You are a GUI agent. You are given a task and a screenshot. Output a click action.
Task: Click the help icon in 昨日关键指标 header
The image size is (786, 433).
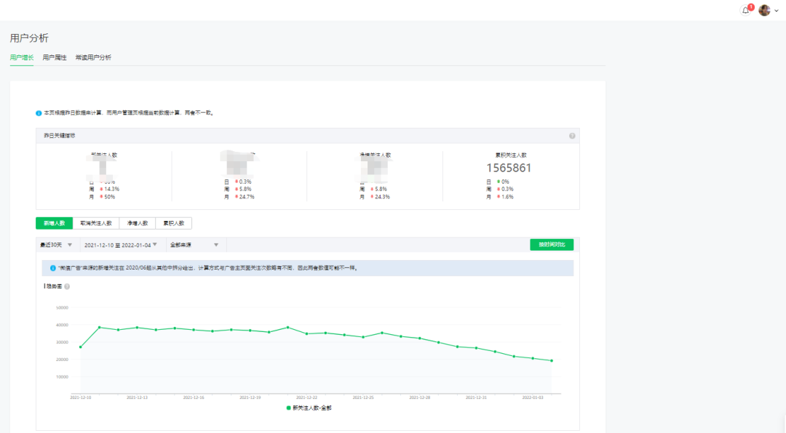coord(572,136)
